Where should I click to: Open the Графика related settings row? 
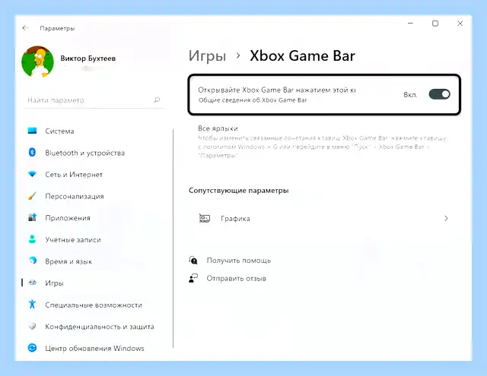tap(324, 219)
